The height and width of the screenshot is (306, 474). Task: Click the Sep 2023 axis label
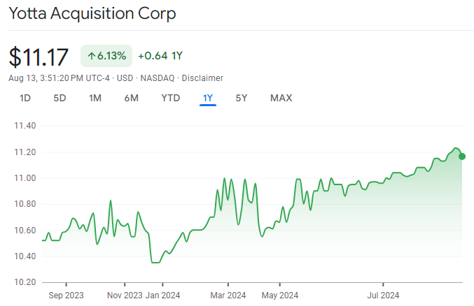click(65, 295)
